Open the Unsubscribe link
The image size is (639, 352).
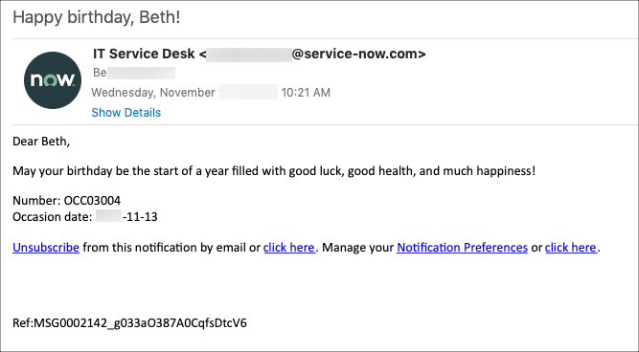pyautogui.click(x=46, y=248)
